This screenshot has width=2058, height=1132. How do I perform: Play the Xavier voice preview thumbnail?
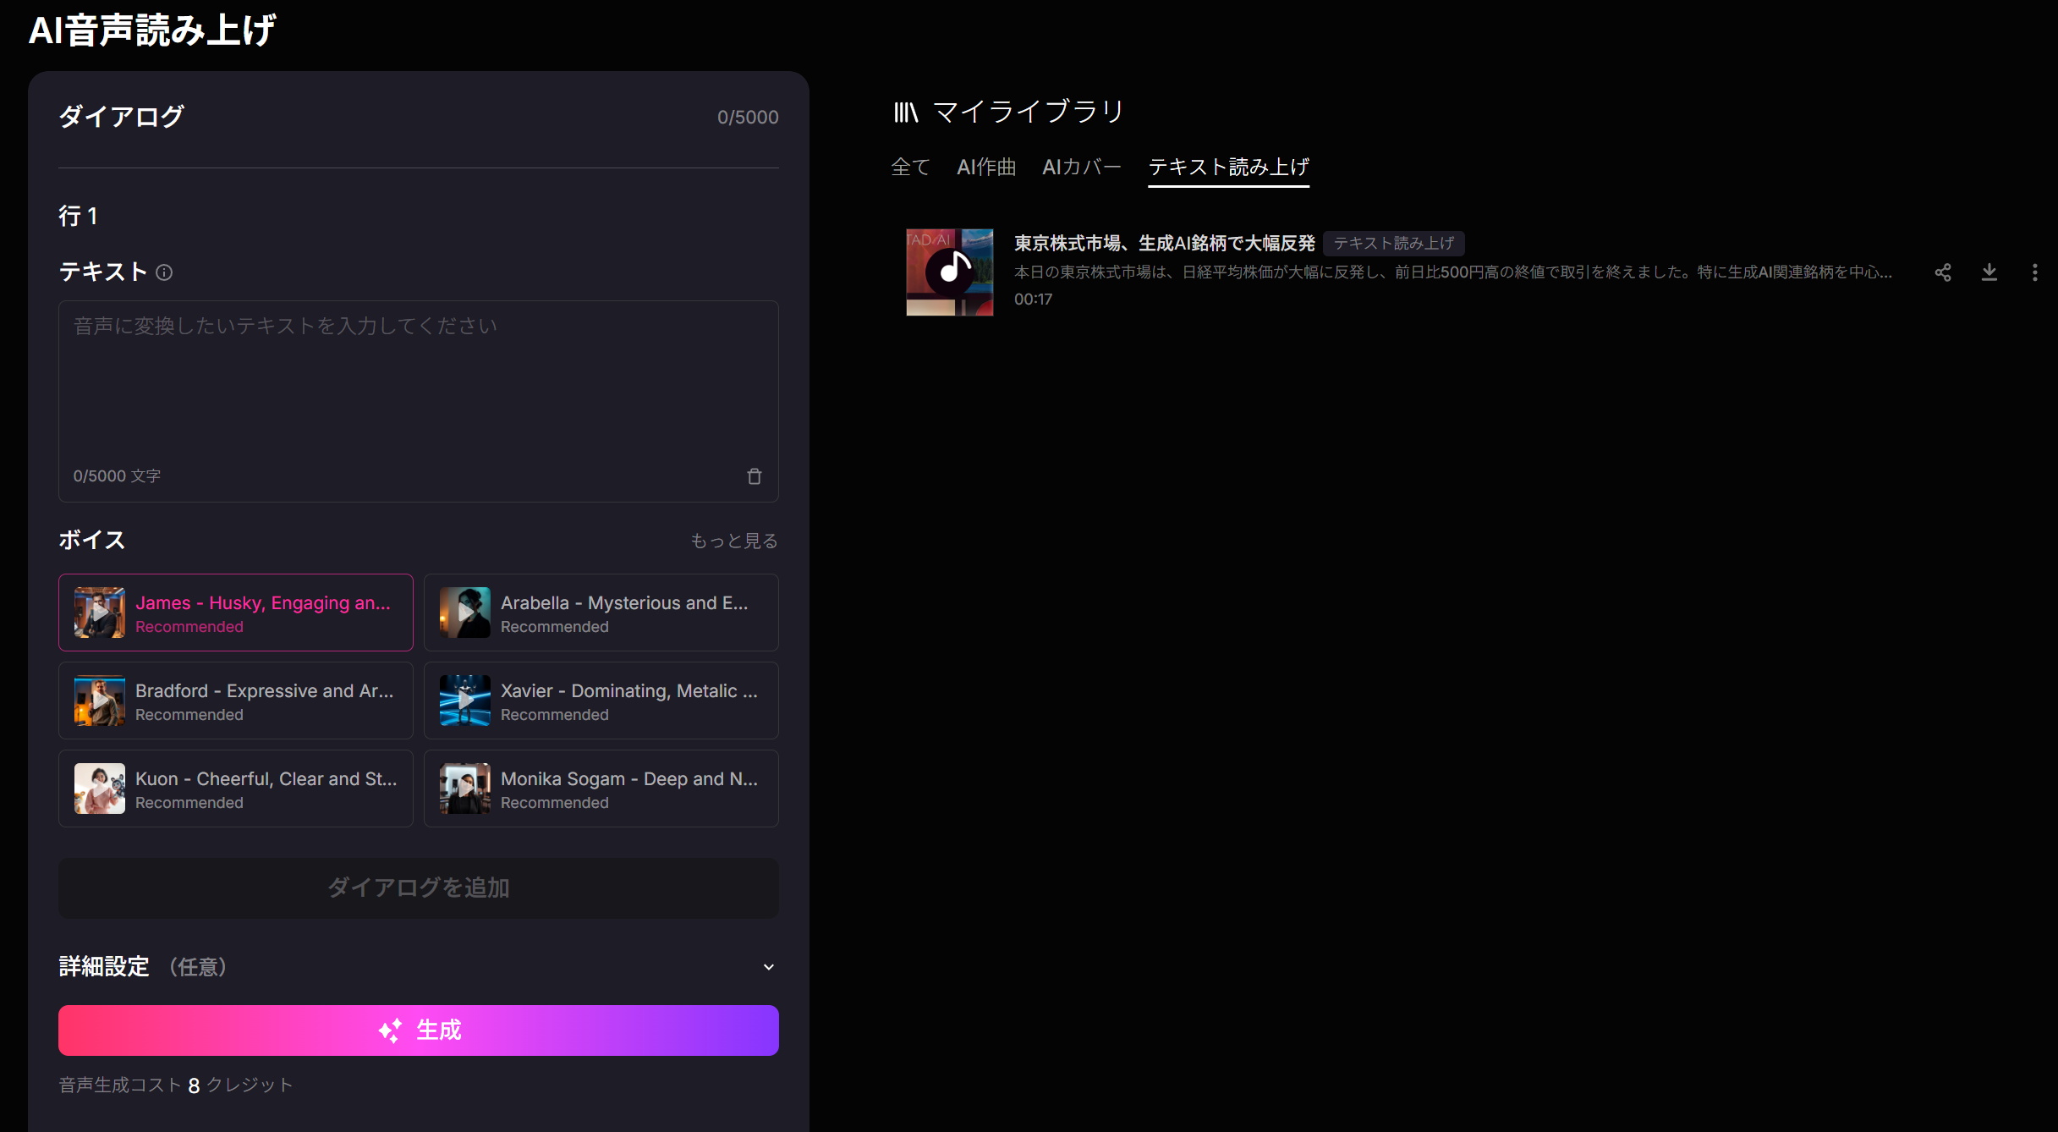tap(465, 700)
